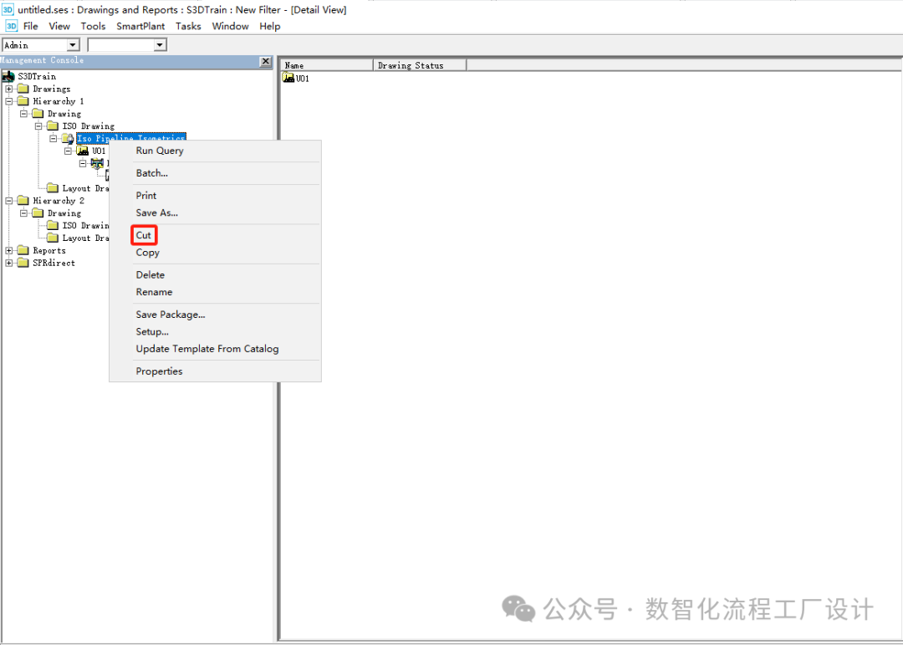
Task: Collapse the Hierarchy 1 node
Action: (x=8, y=101)
